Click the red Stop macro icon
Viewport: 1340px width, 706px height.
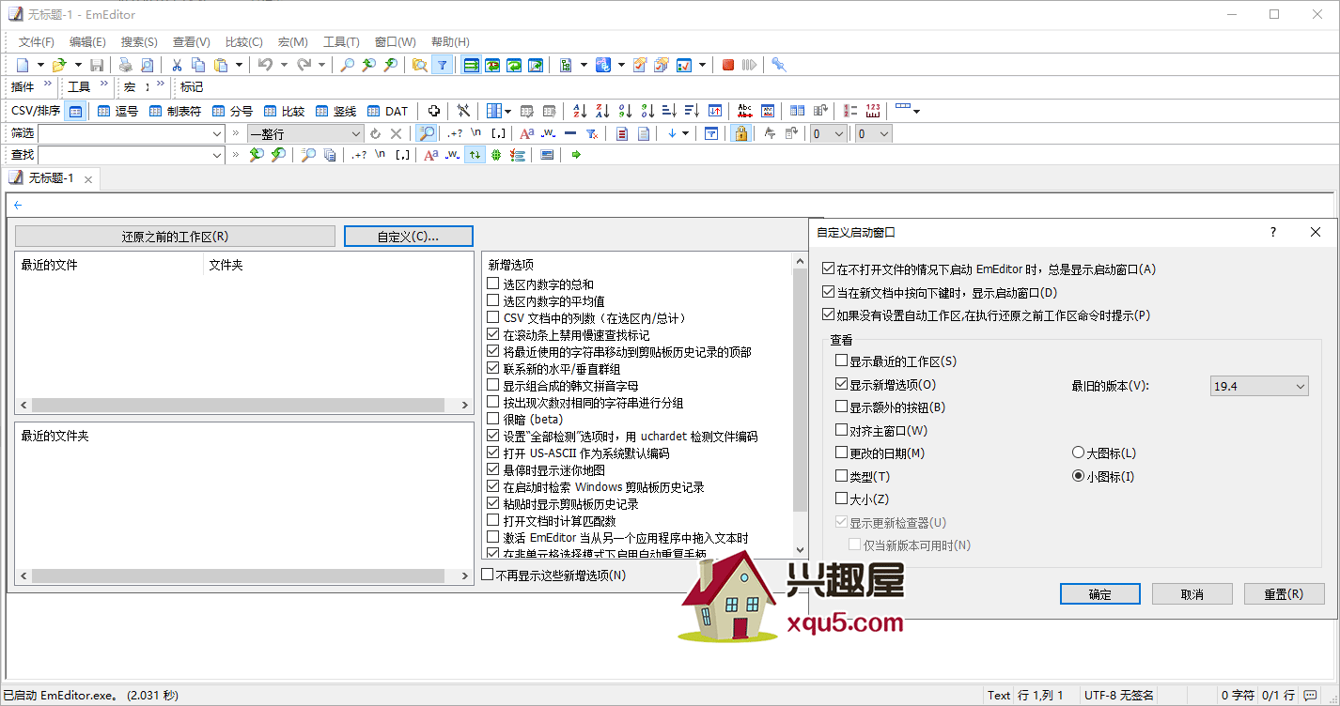[x=728, y=65]
